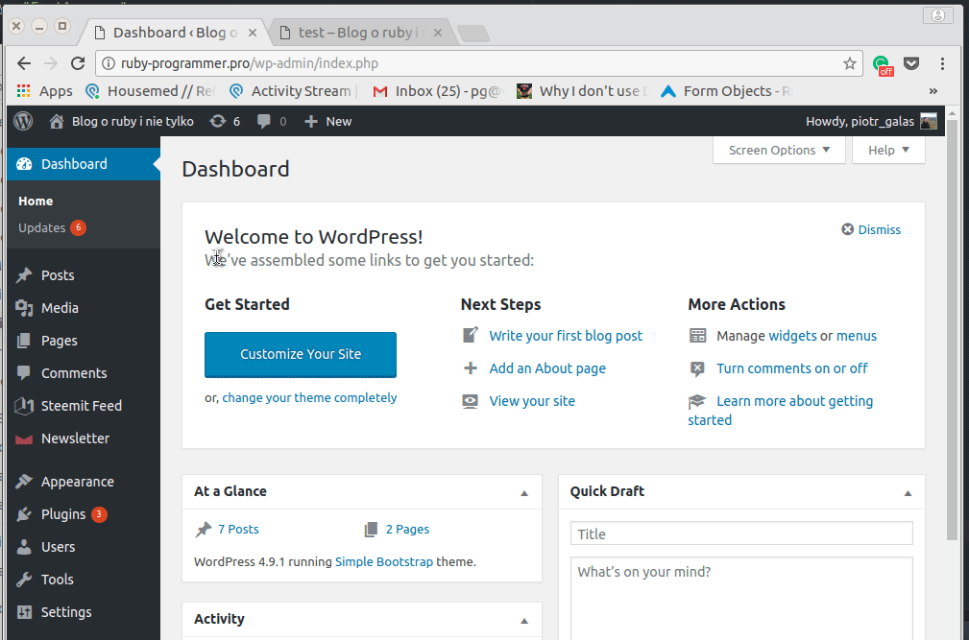This screenshot has height=640, width=969.
Task: Go back with the browser back arrow
Action: (23, 63)
